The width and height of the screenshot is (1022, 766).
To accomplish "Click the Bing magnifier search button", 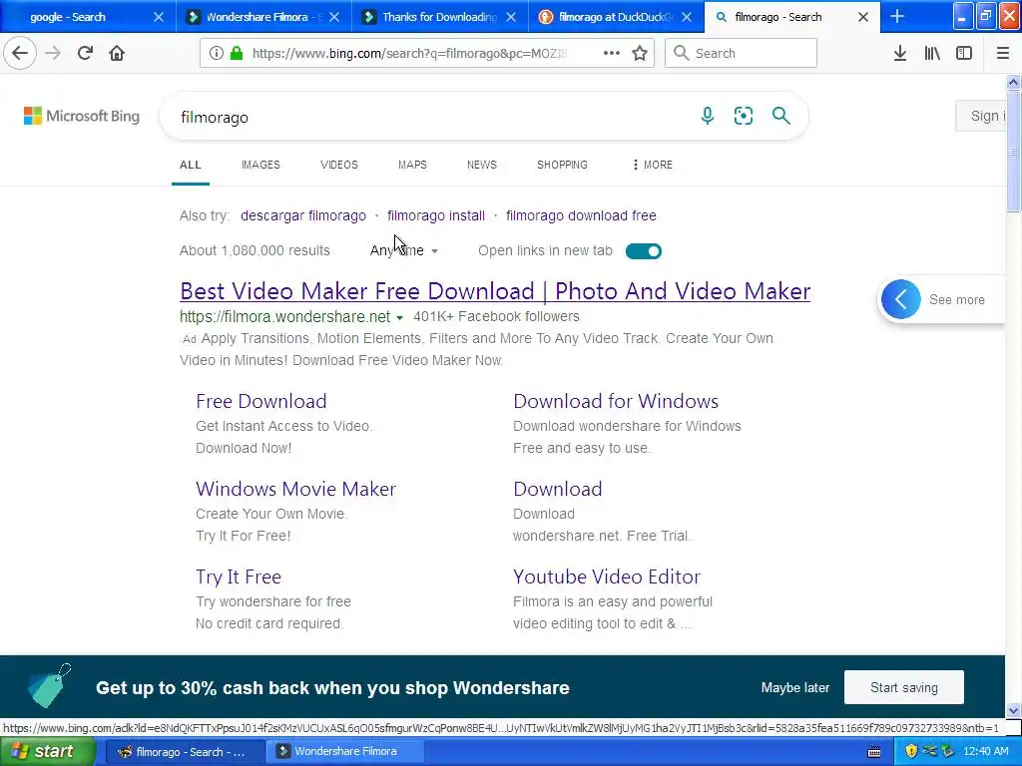I will [x=780, y=116].
